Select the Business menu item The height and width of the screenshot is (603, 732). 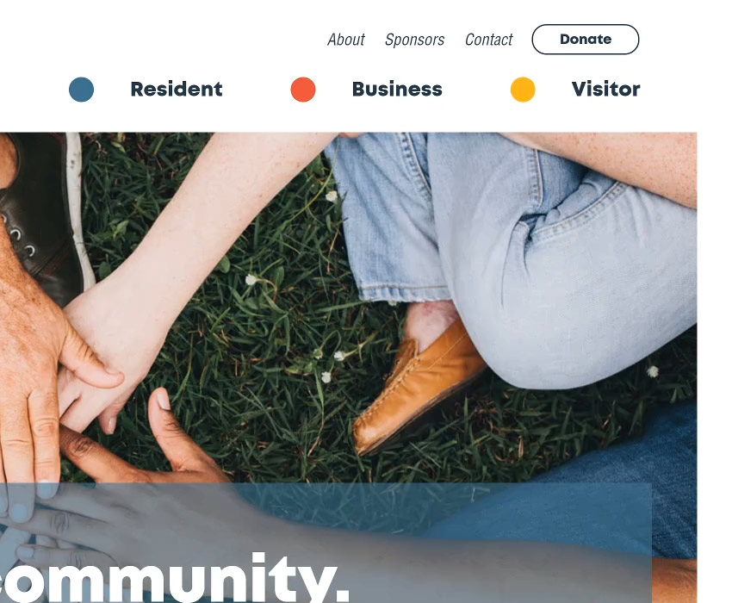click(397, 90)
